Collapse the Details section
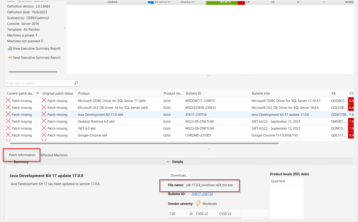 [168, 162]
